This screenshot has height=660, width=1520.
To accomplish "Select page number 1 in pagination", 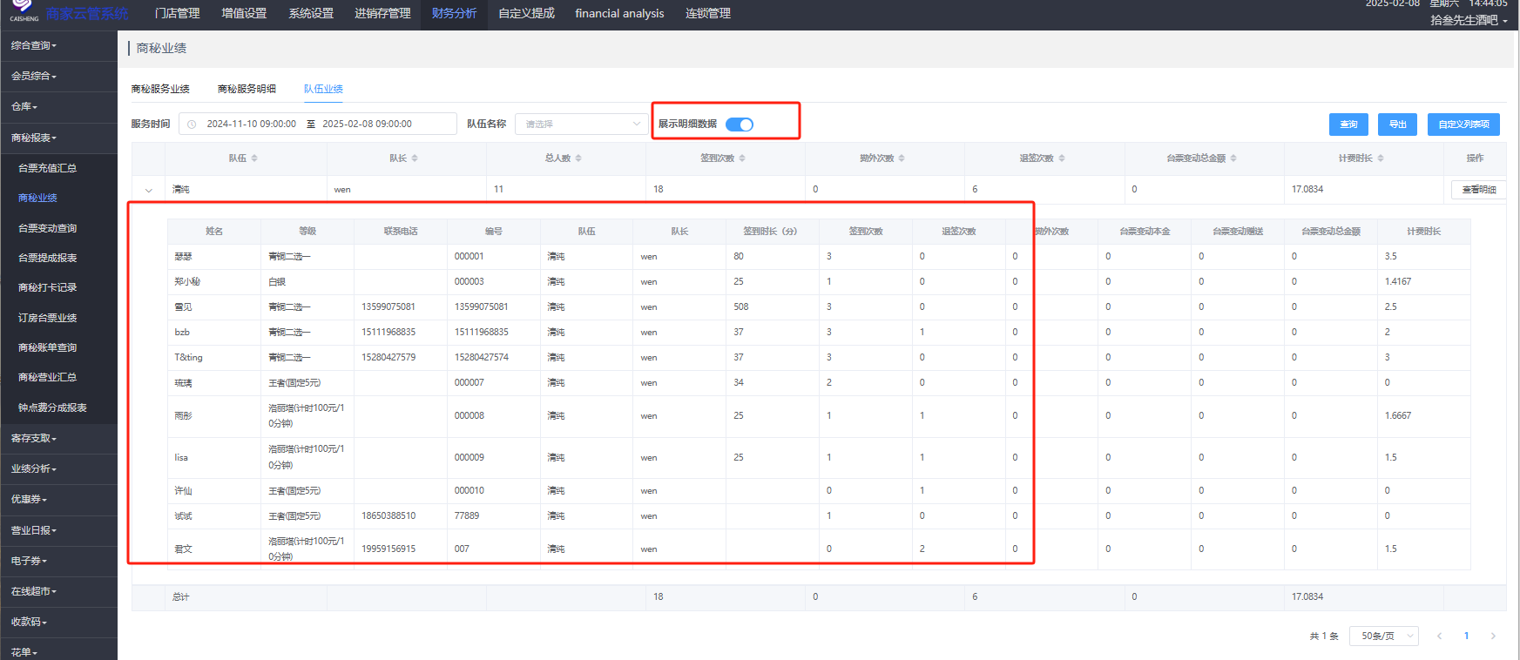I will (x=1466, y=636).
